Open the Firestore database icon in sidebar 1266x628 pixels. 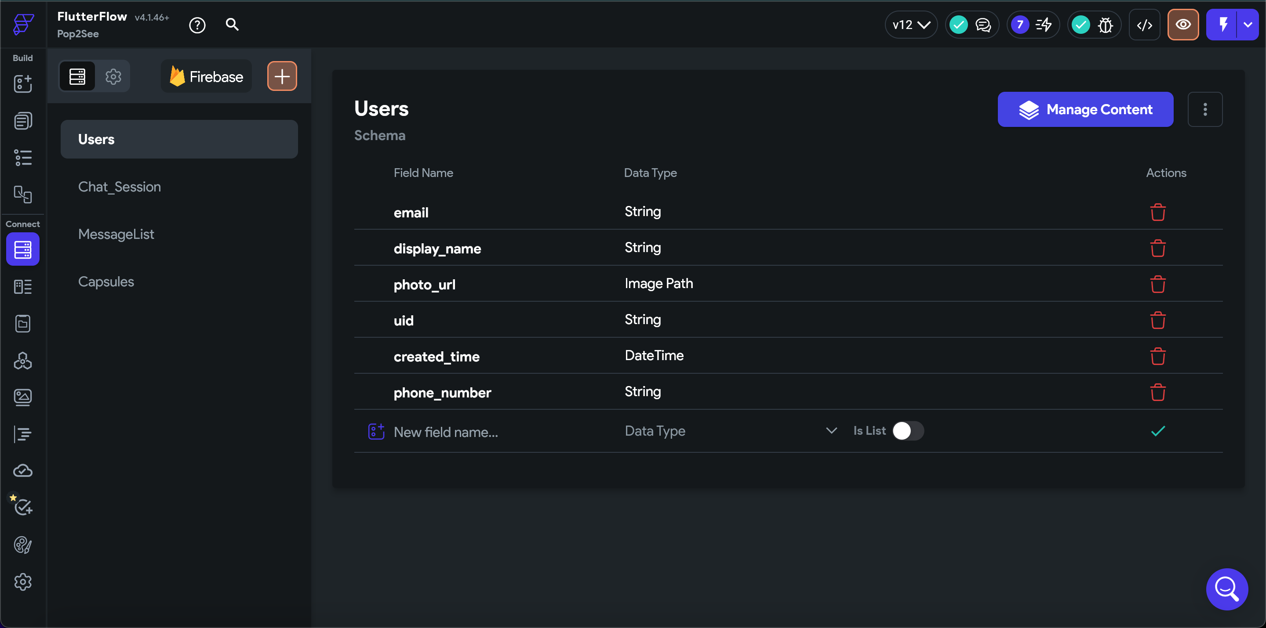coord(22,249)
